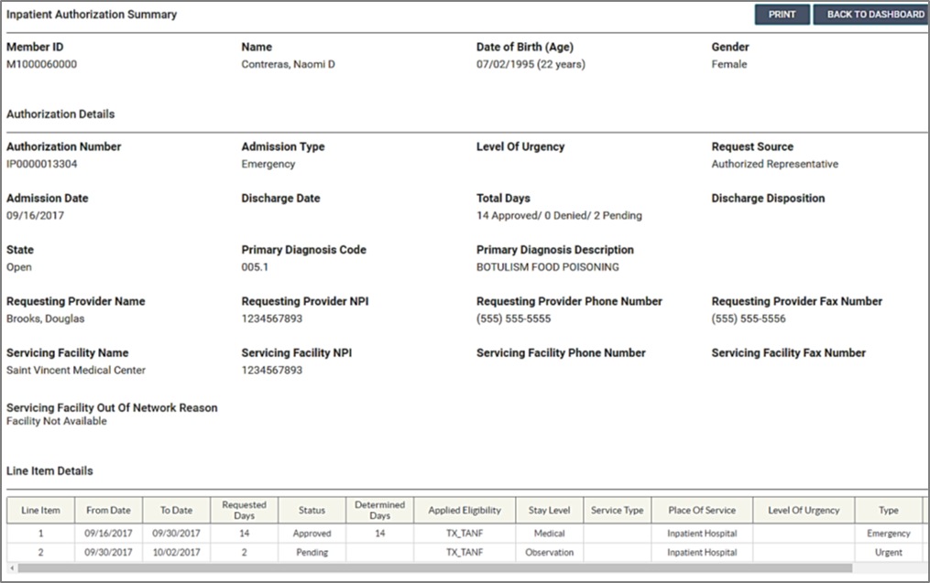
Task: Click the From Date column header
Action: tap(108, 511)
